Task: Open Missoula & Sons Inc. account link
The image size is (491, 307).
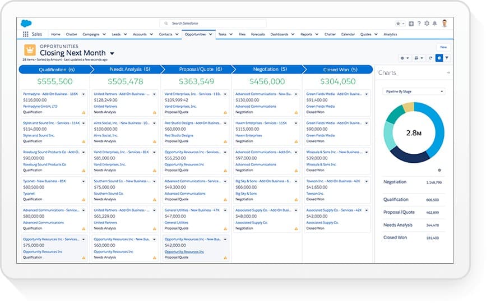Action: pos(321,164)
